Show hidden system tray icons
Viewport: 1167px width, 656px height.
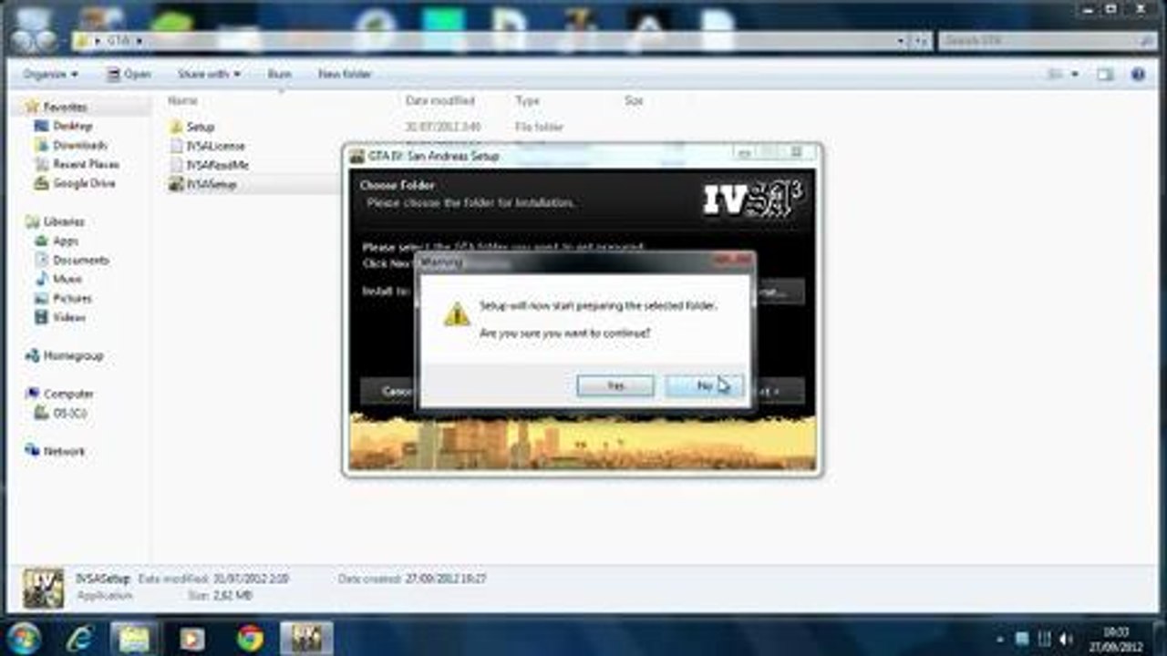coord(1001,639)
